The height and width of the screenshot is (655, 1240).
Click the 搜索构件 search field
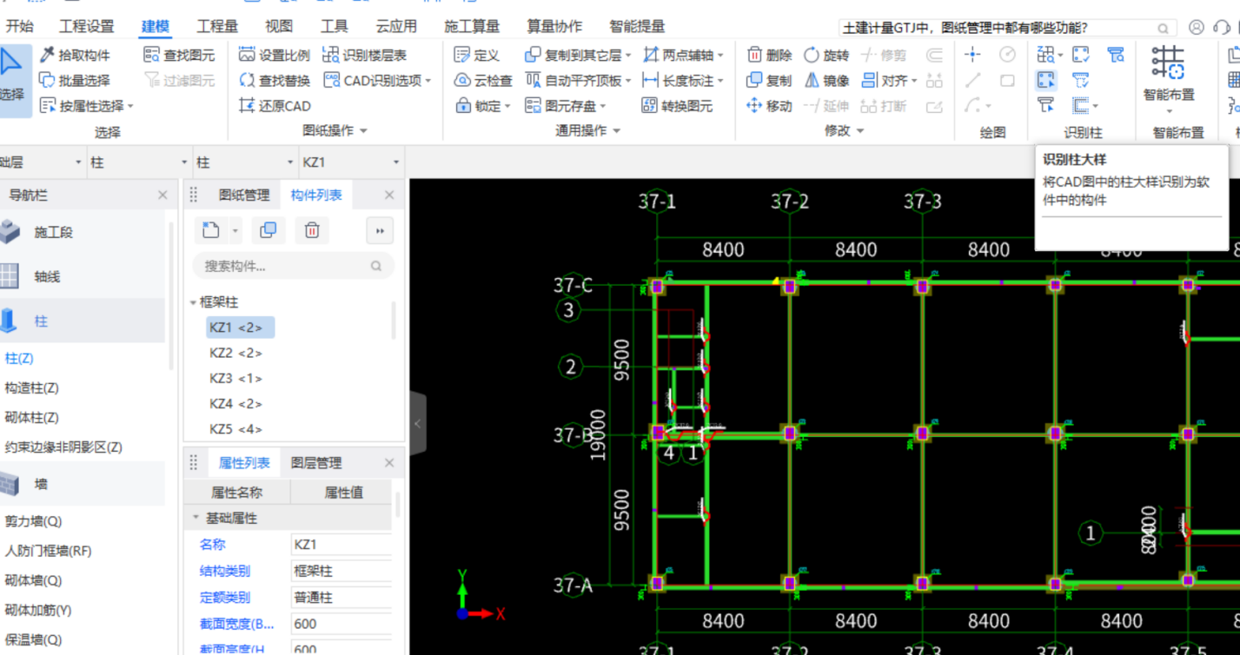point(294,266)
